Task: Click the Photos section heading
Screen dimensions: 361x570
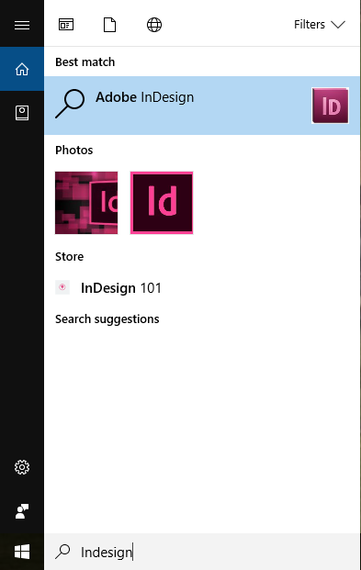Action: 73,151
